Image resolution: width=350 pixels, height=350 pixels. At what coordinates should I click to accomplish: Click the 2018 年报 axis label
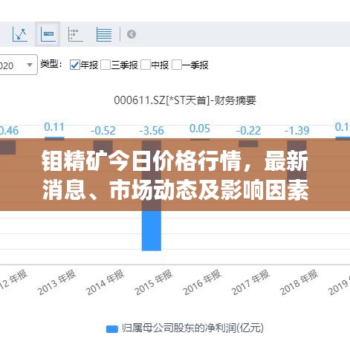299,282
